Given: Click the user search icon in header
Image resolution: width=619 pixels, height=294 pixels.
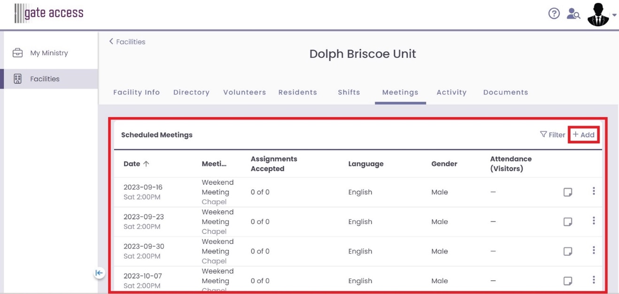Looking at the screenshot, I should click(x=573, y=14).
